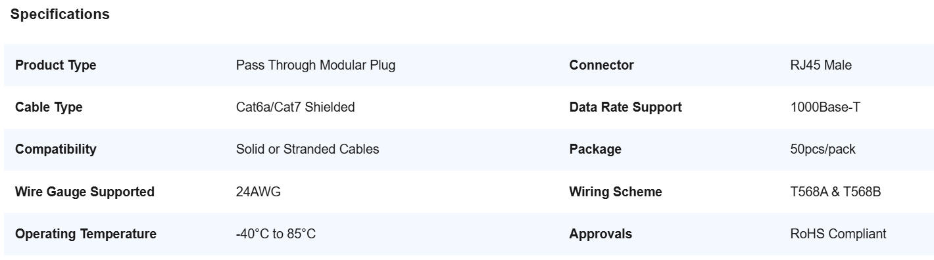Image resolution: width=934 pixels, height=260 pixels.
Task: Select the Connector label
Action: (601, 65)
